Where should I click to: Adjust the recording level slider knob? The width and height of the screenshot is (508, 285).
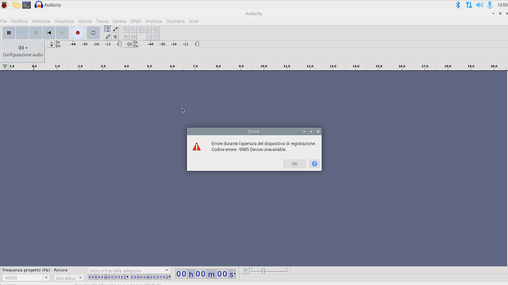pyautogui.click(x=119, y=44)
